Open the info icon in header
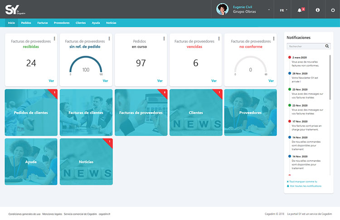The image size is (340, 220). click(317, 10)
